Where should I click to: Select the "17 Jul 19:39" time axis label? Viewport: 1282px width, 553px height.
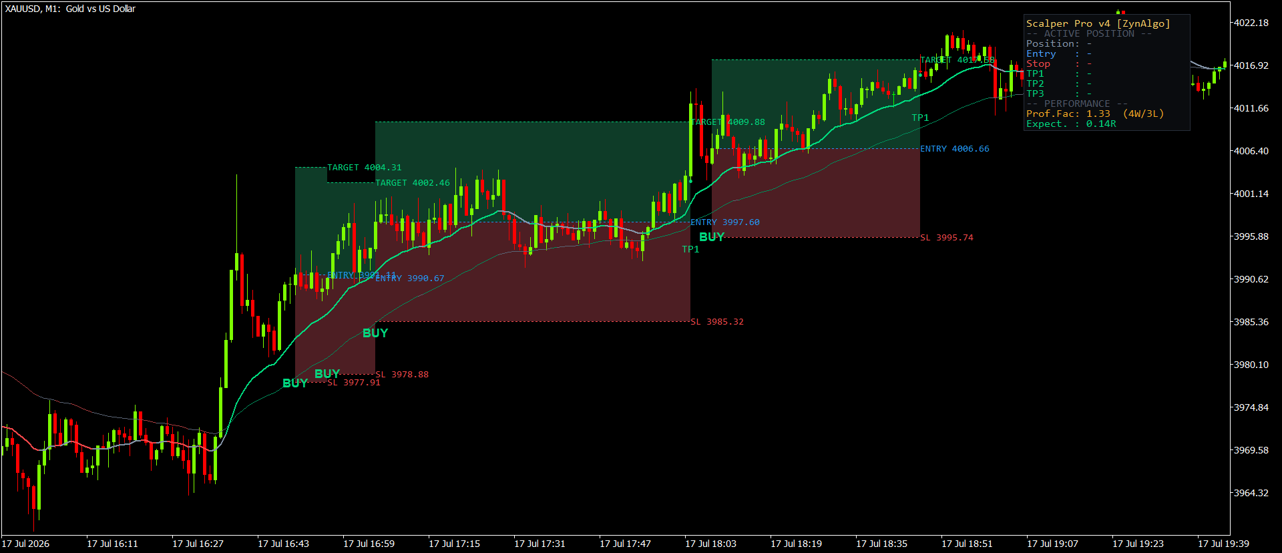pyautogui.click(x=1223, y=544)
